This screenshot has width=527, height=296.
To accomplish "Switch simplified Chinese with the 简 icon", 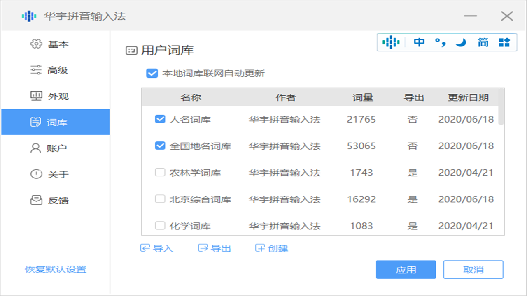I will [483, 42].
